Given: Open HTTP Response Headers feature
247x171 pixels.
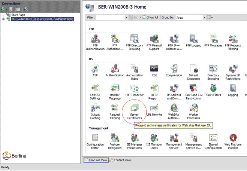Looking at the screenshot, I should coord(154,92).
